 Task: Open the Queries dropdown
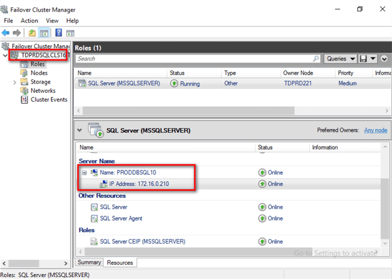[x=341, y=59]
